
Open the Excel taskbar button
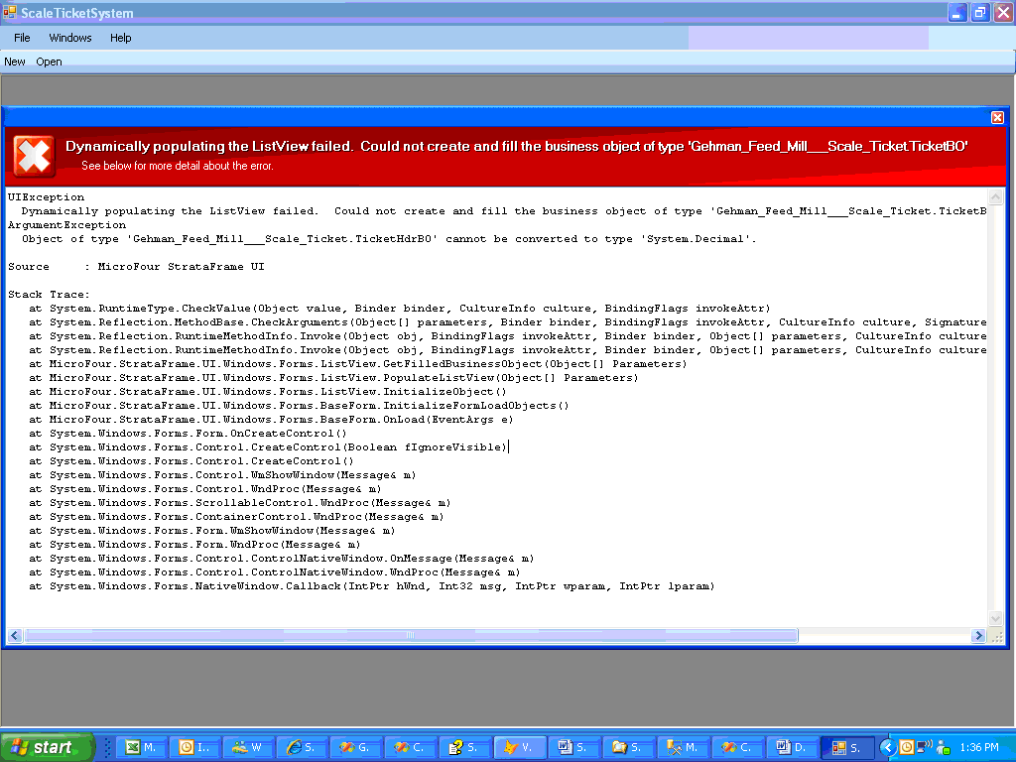tap(139, 747)
